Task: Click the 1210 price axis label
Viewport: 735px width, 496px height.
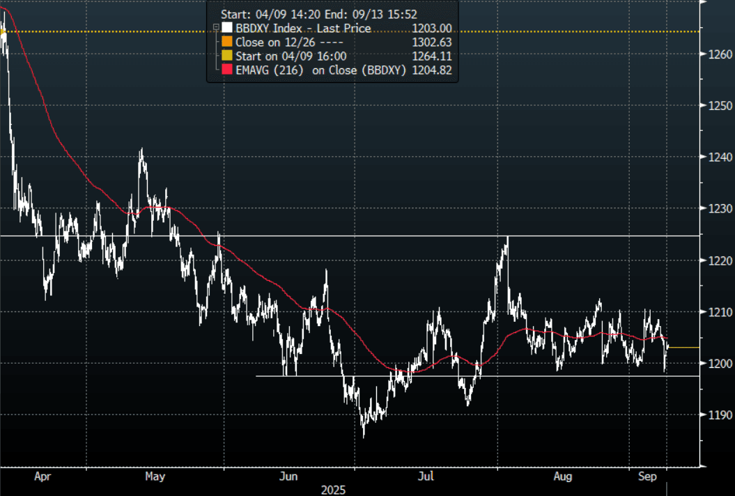Action: tap(720, 312)
